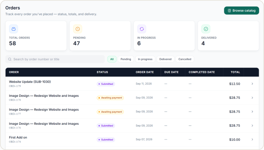This screenshot has width=264, height=150.
Task: Click the STATUS column header
Action: pos(102,72)
